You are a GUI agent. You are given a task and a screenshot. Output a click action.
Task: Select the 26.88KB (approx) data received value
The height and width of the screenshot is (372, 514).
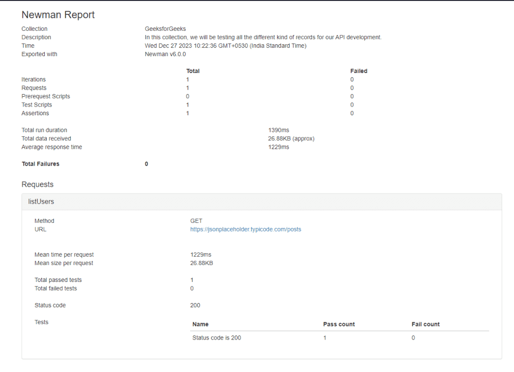(291, 139)
